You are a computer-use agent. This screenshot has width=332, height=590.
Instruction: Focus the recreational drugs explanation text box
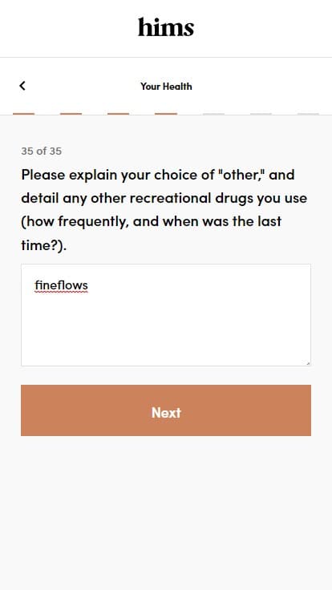[x=166, y=315]
